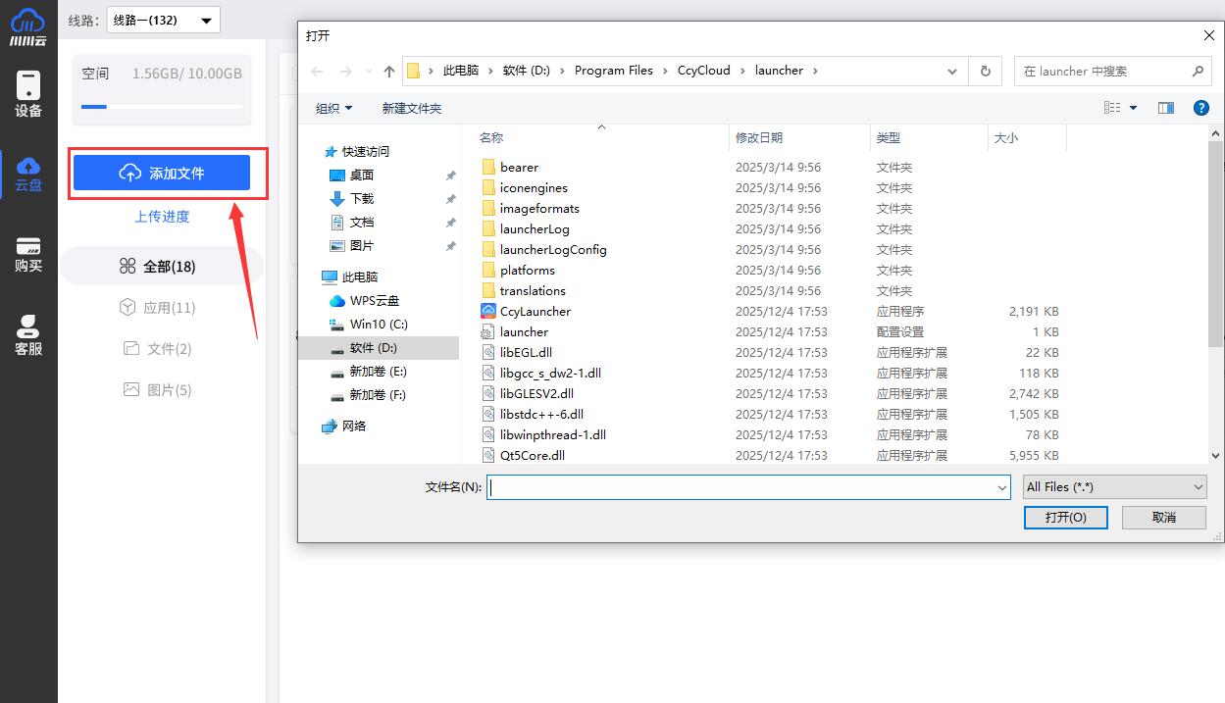Expand the 组织 organize menu
This screenshot has width=1225, height=703.
click(x=333, y=108)
